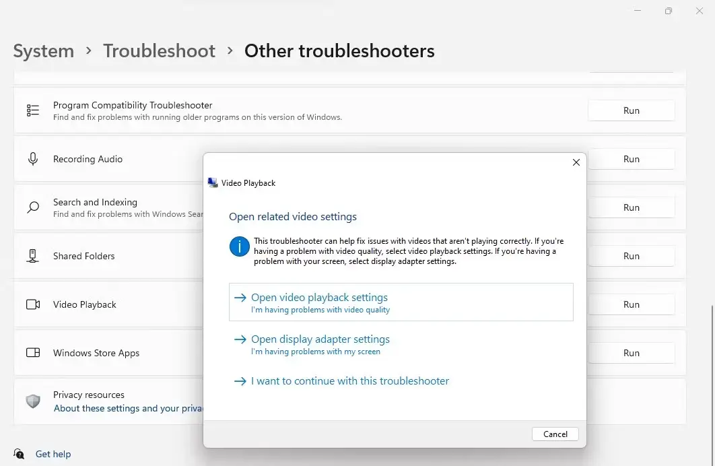Screen dimensions: 715x466
Task: Run the Windows Store Apps troubleshooter
Action: pos(631,353)
